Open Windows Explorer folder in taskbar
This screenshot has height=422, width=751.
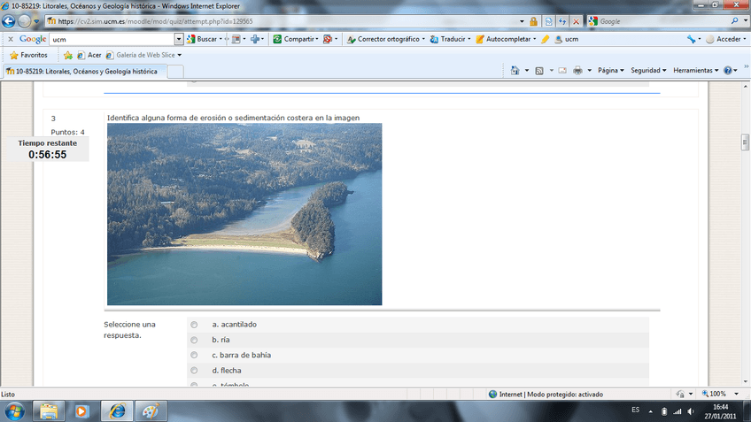[x=49, y=410]
